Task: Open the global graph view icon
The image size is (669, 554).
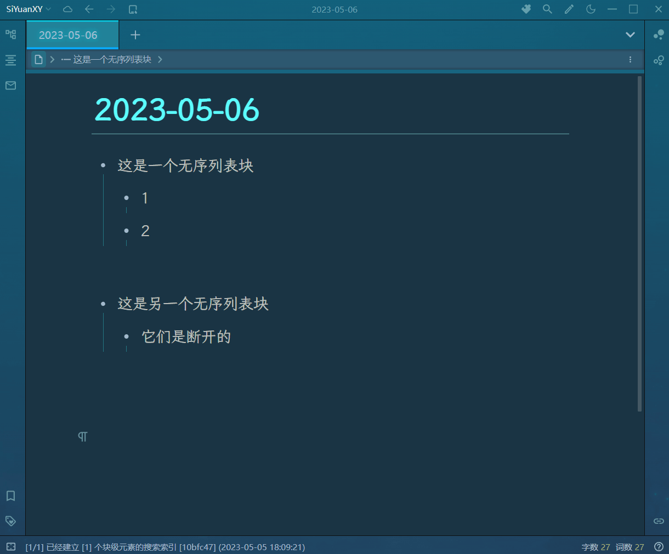Action: click(x=659, y=35)
